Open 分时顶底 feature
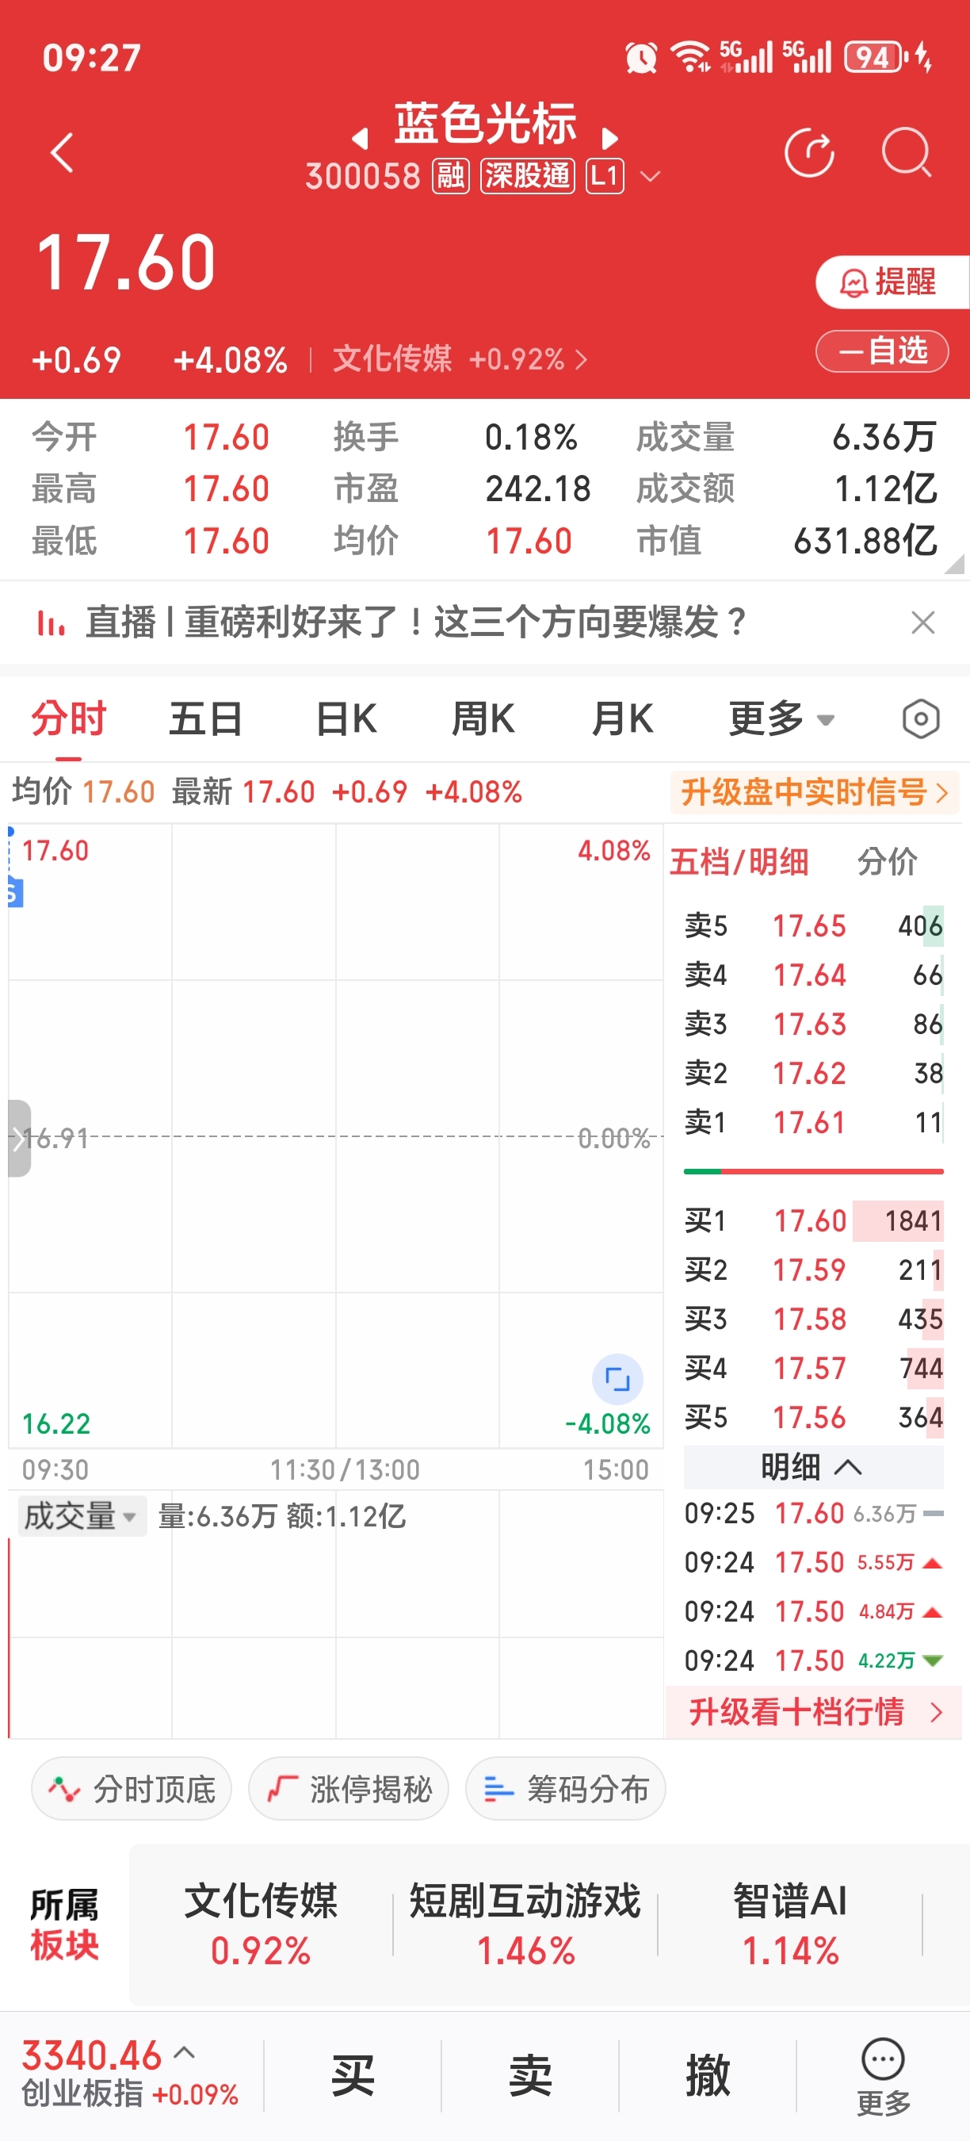Screen dimensions: 970x2141 click(x=132, y=1789)
